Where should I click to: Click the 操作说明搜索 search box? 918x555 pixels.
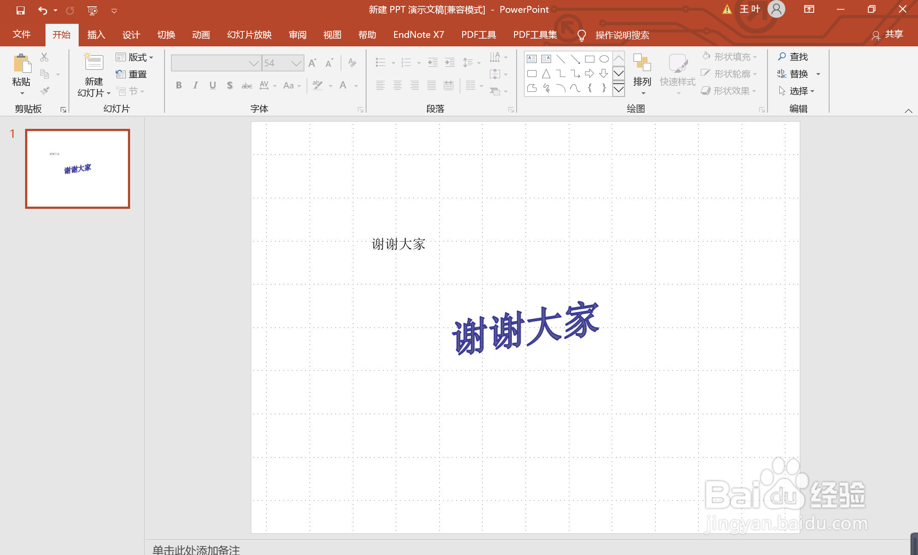(x=622, y=35)
